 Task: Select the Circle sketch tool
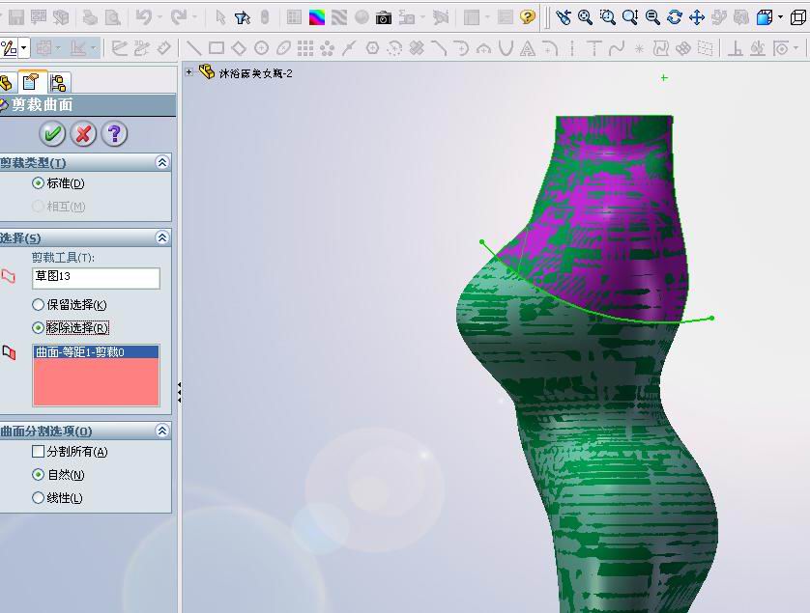click(x=261, y=48)
